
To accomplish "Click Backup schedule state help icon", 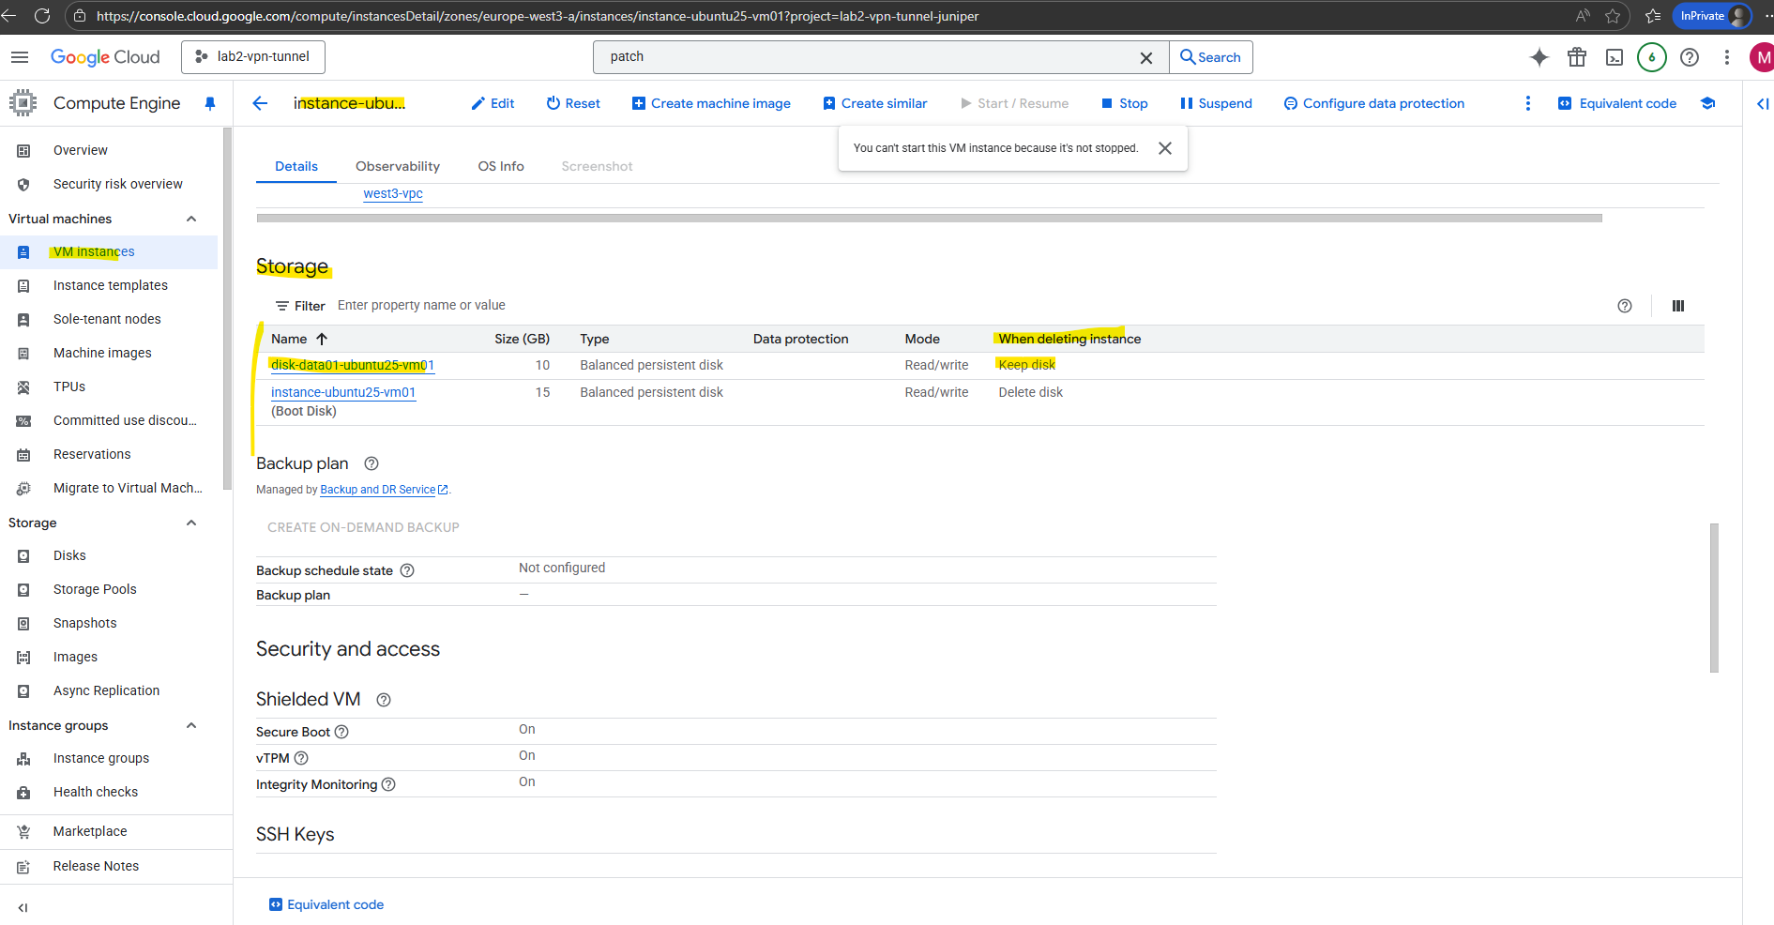I will click(407, 570).
